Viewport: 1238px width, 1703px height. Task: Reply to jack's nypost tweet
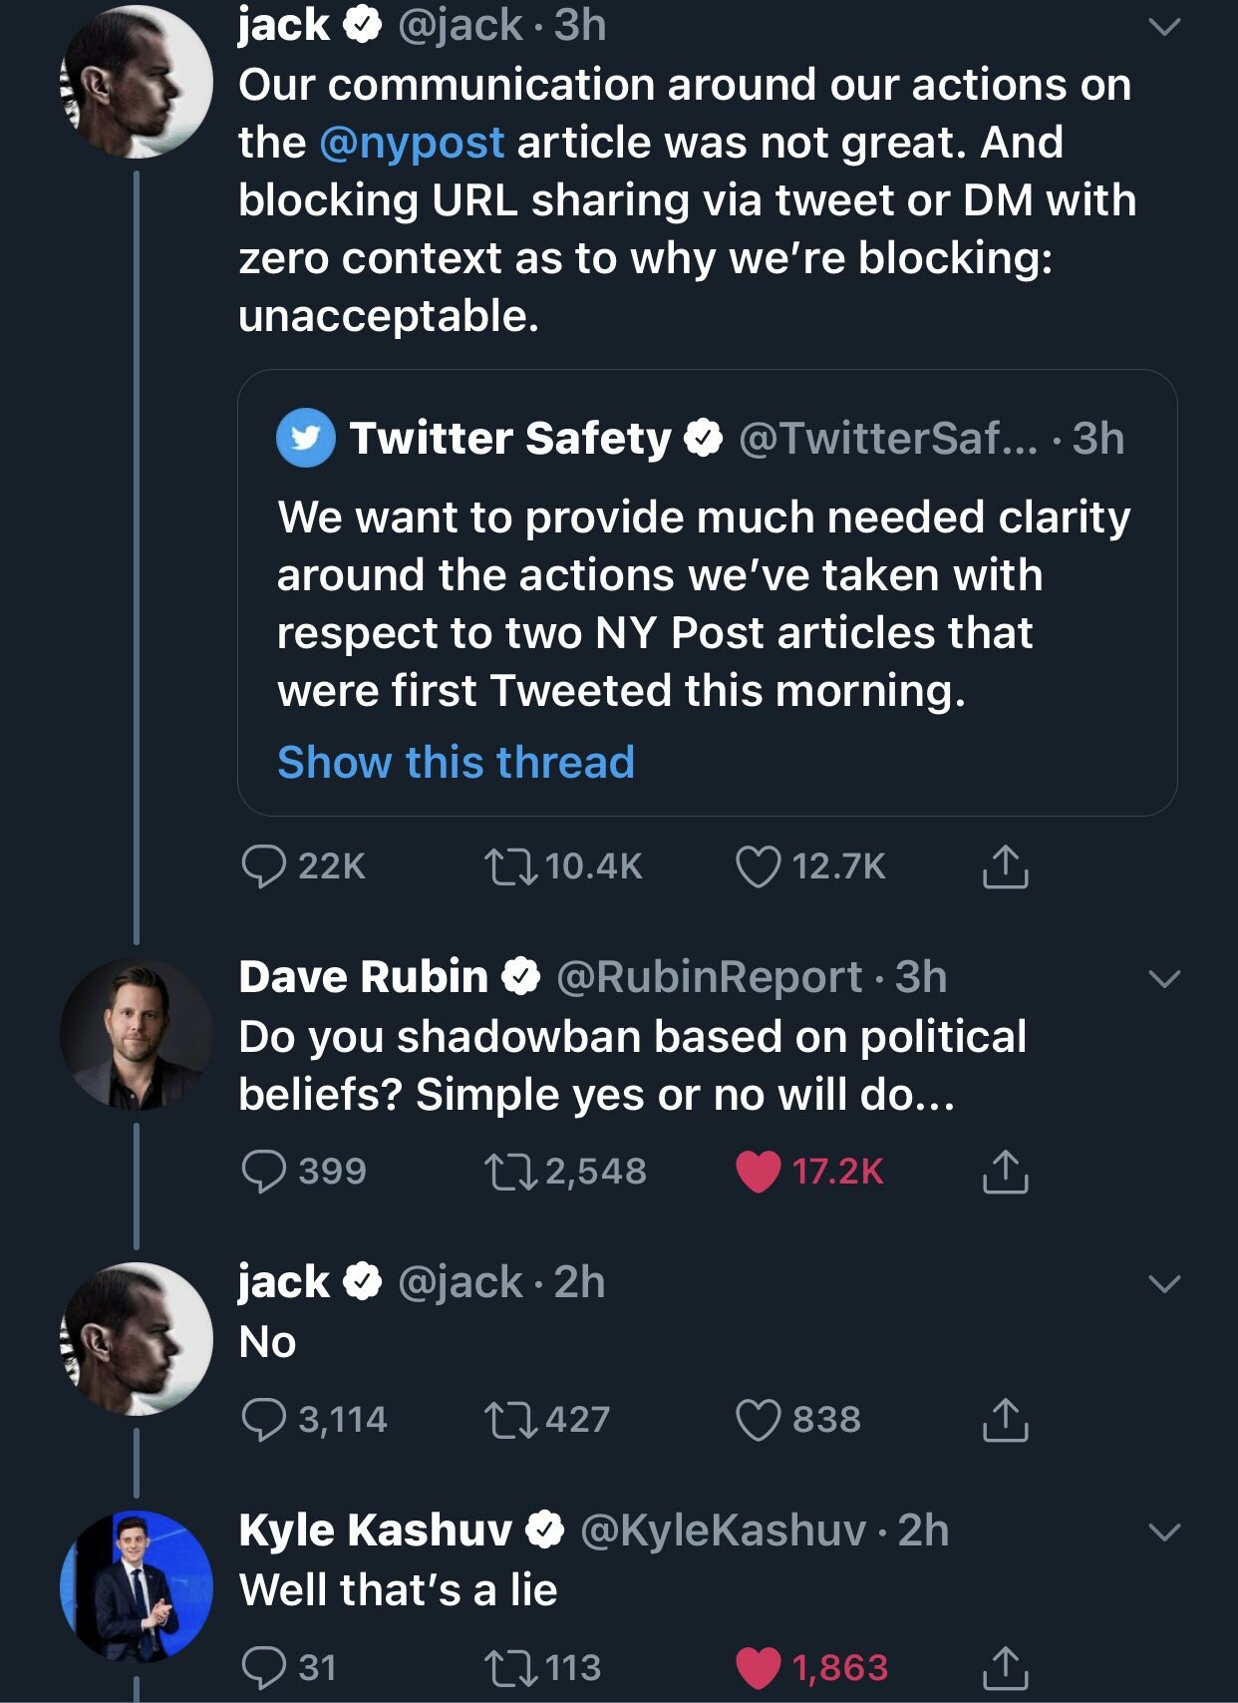tap(264, 865)
